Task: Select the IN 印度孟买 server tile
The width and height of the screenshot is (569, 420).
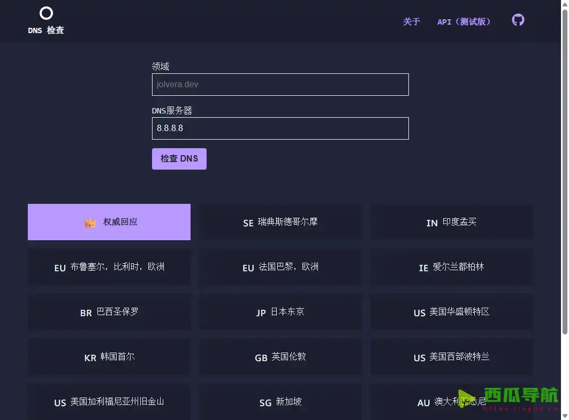Action: (451, 223)
